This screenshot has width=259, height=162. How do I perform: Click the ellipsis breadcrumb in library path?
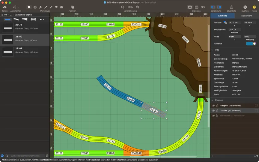coord(10,15)
